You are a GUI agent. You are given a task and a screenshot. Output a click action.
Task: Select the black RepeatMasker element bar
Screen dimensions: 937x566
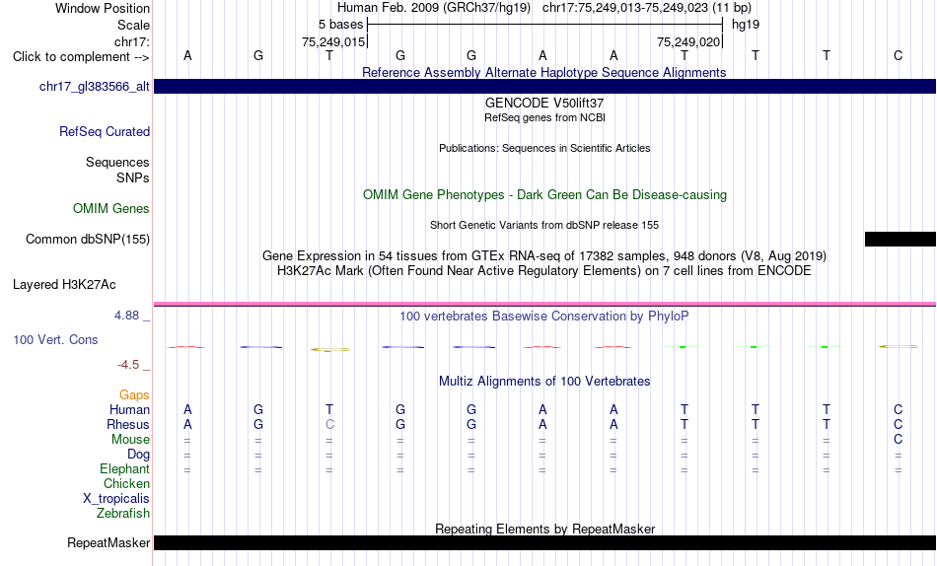[544, 542]
